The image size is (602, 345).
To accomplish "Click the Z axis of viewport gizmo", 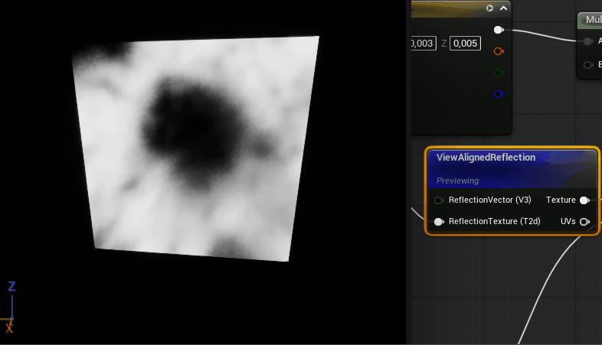I will tap(12, 288).
